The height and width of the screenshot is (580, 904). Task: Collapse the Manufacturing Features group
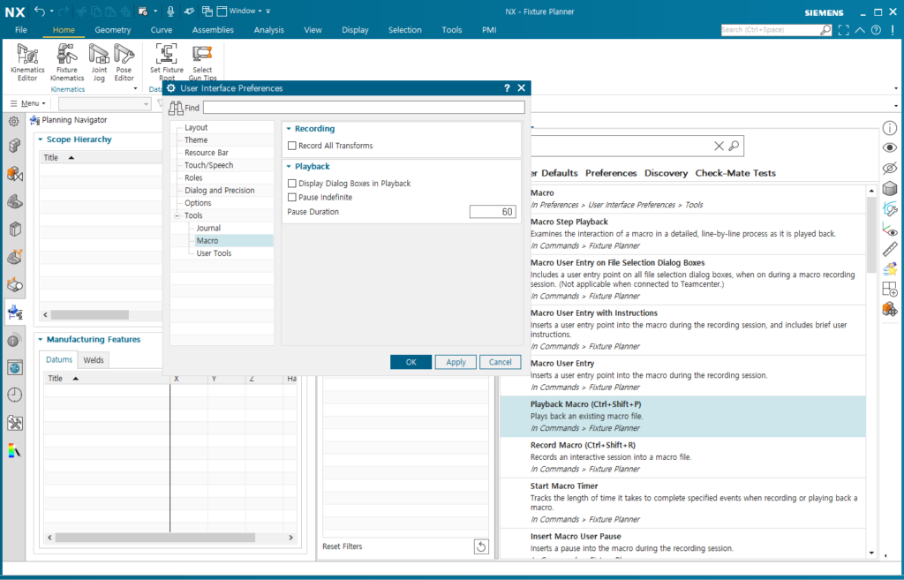(x=41, y=340)
